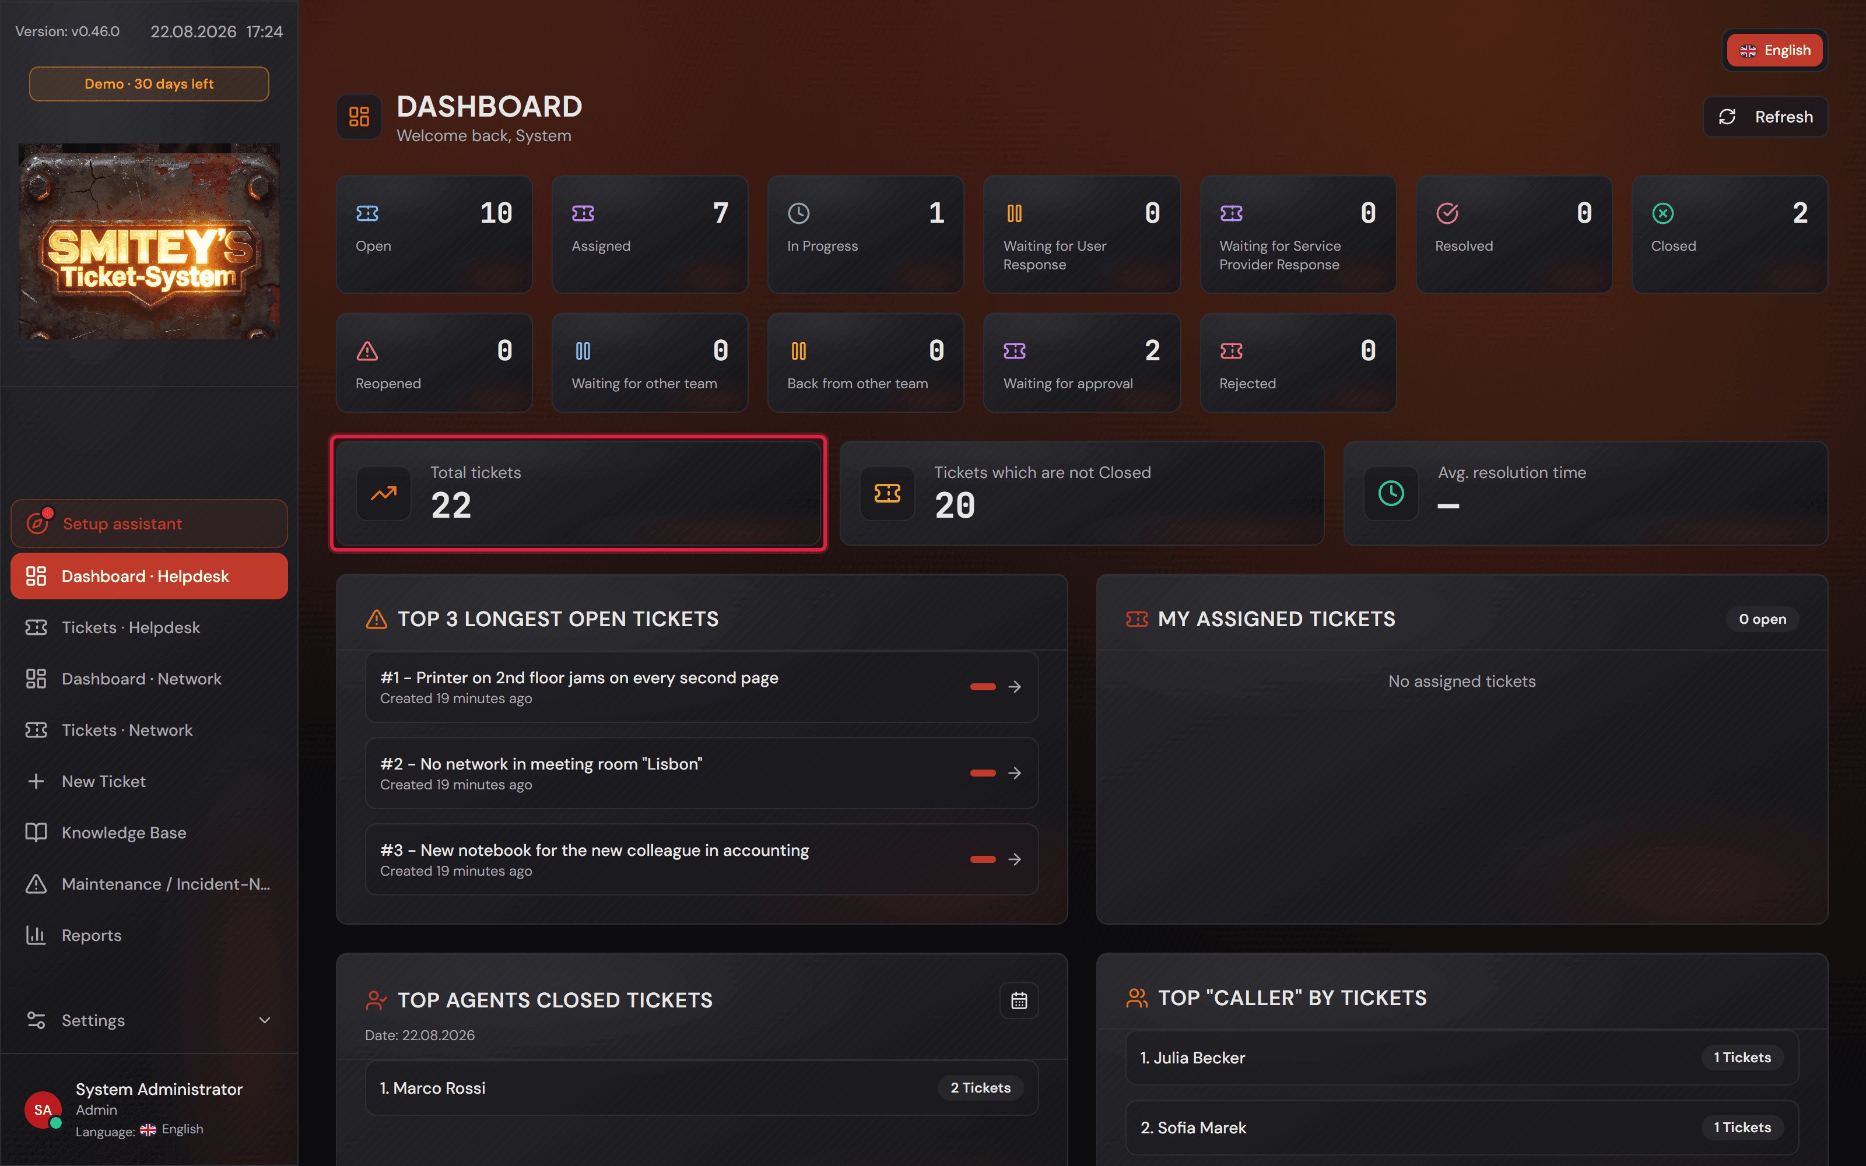Open date picker calendar in Top Agents panel
Image resolution: width=1866 pixels, height=1166 pixels.
pyautogui.click(x=1019, y=1000)
